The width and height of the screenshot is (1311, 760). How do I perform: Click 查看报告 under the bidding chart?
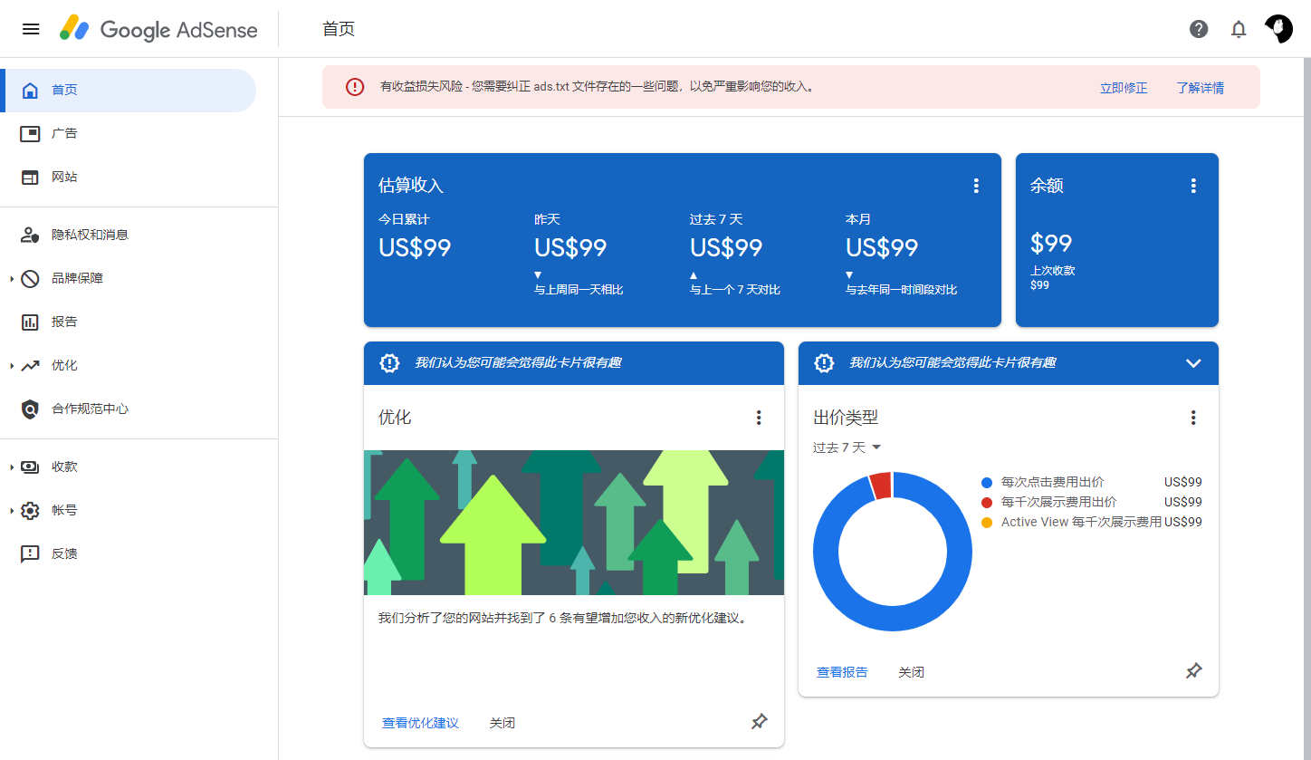[842, 671]
